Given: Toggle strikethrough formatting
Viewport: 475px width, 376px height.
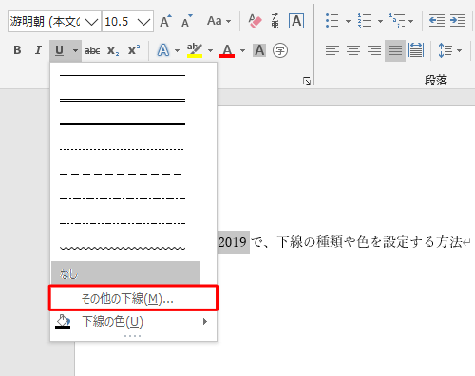Looking at the screenshot, I should tap(92, 50).
